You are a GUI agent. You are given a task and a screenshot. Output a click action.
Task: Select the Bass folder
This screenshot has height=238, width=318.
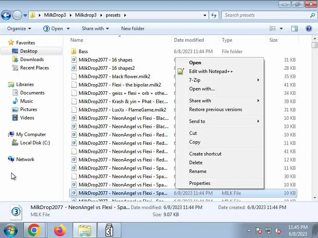click(x=83, y=52)
